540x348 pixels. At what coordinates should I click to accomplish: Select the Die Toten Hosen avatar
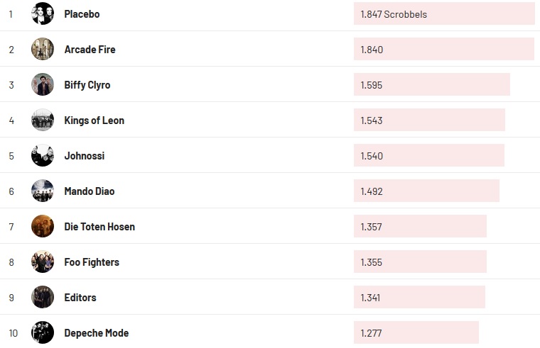point(43,226)
